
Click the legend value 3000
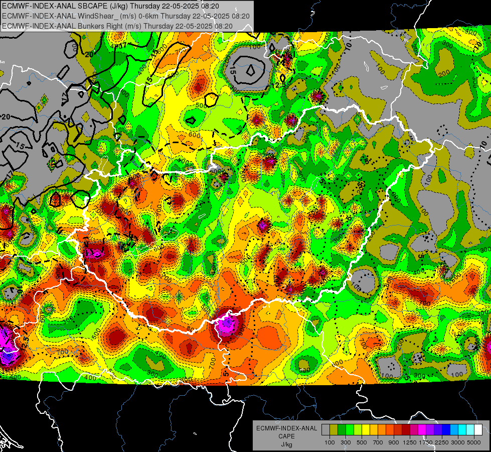[458, 442]
